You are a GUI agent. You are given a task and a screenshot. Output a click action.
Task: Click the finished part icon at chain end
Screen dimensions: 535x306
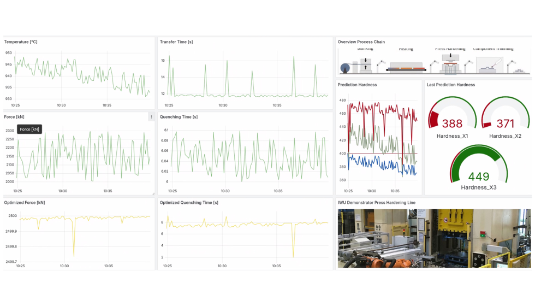(x=522, y=70)
